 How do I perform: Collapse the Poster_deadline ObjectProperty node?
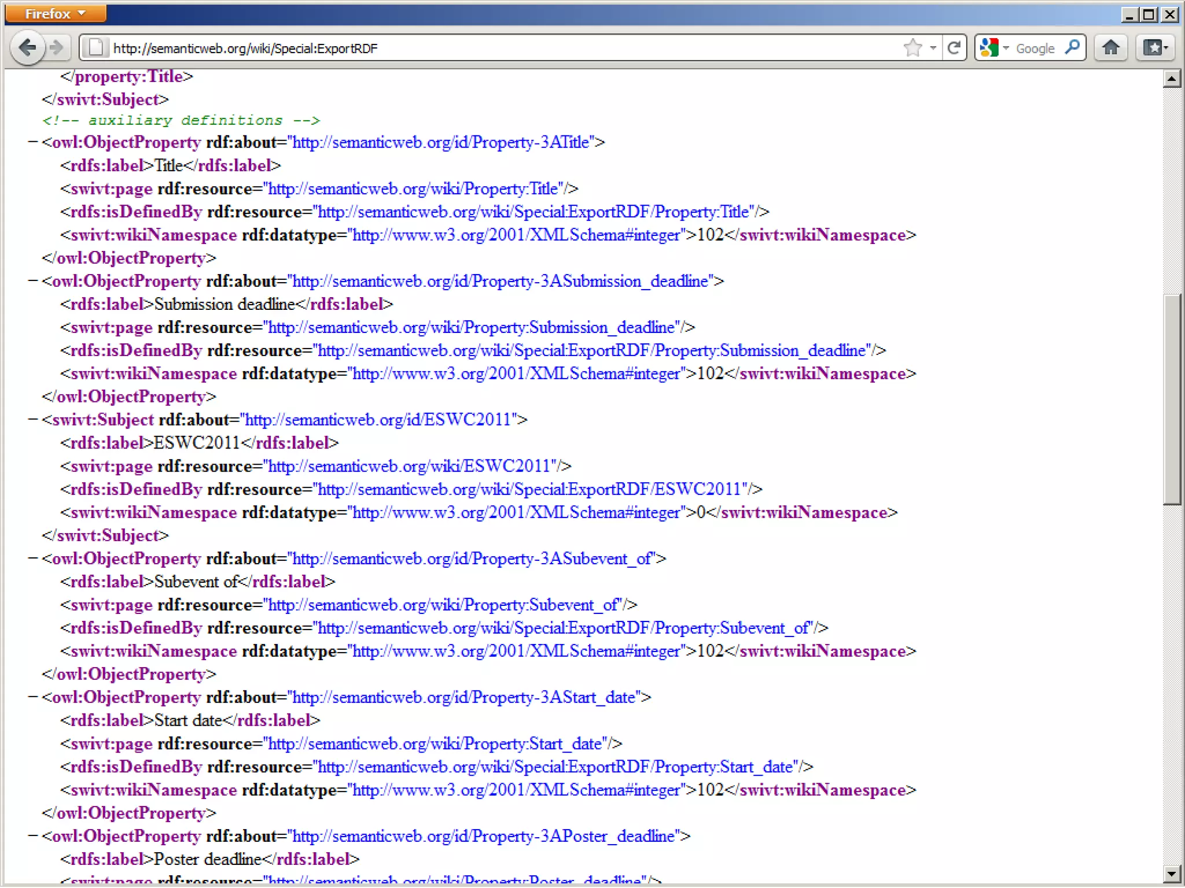tap(33, 836)
